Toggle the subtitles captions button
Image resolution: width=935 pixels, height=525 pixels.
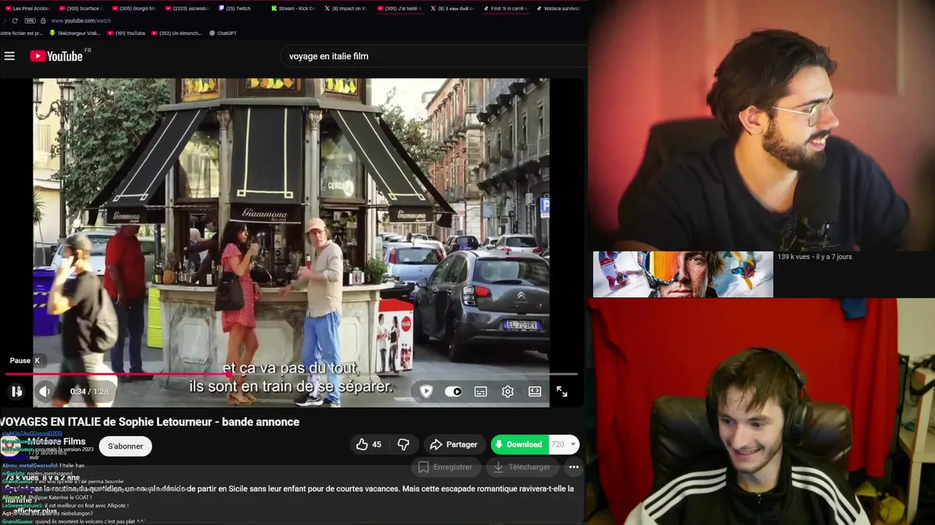tap(481, 392)
